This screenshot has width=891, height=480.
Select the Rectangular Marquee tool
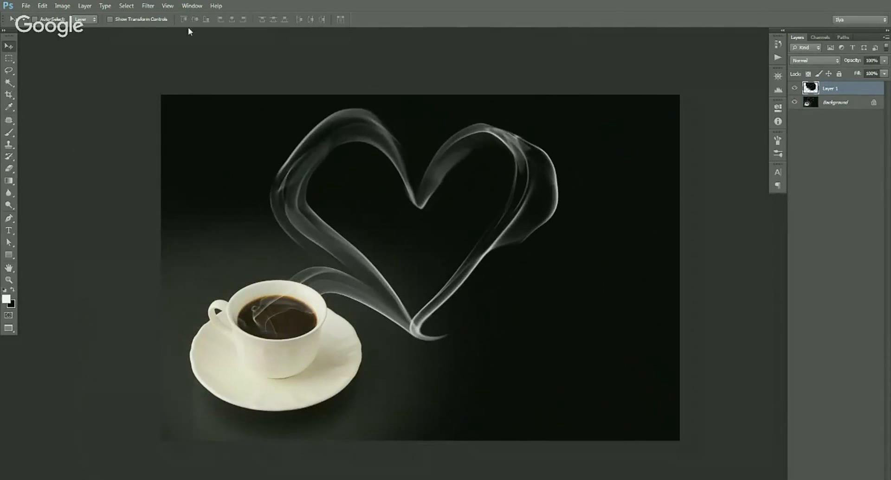pos(9,58)
